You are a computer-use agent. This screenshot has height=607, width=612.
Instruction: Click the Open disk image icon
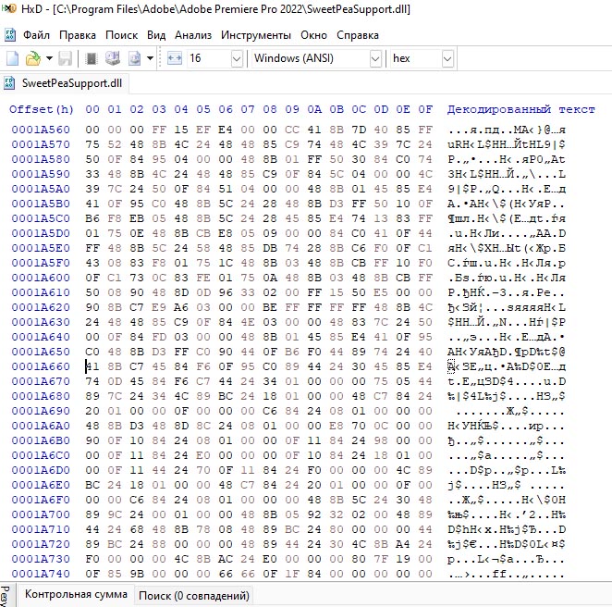point(135,58)
